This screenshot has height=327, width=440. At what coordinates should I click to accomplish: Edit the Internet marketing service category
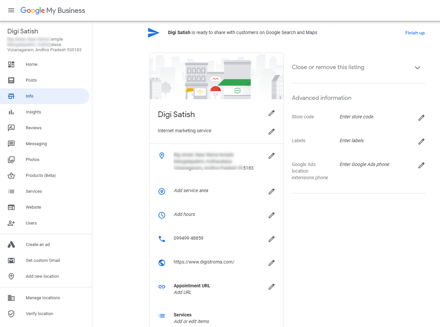pyautogui.click(x=271, y=132)
